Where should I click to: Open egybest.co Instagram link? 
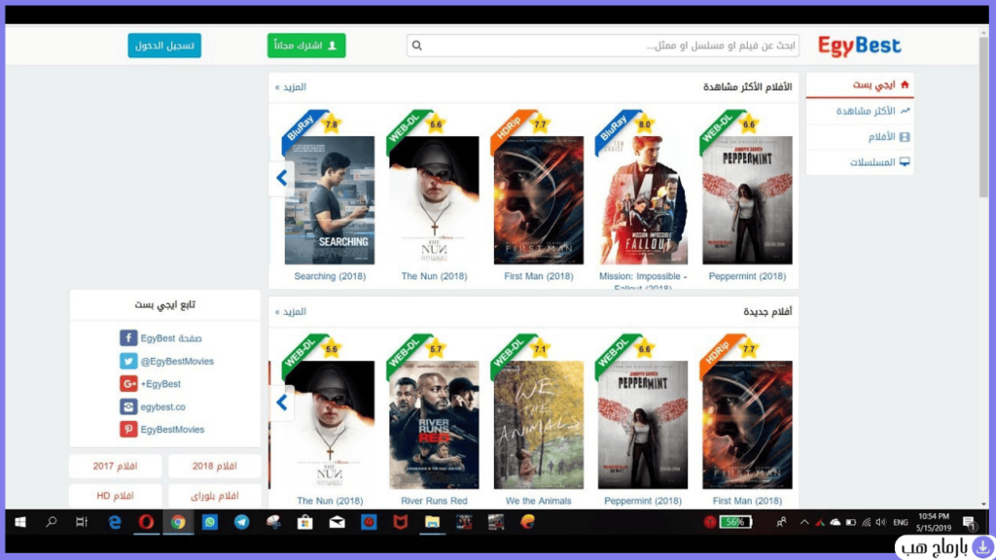click(153, 407)
